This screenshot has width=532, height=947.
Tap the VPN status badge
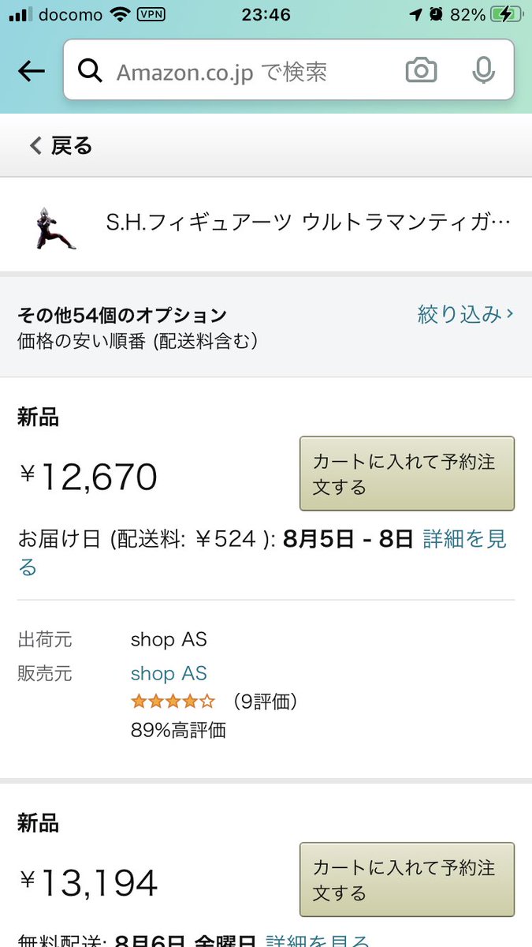[x=151, y=15]
